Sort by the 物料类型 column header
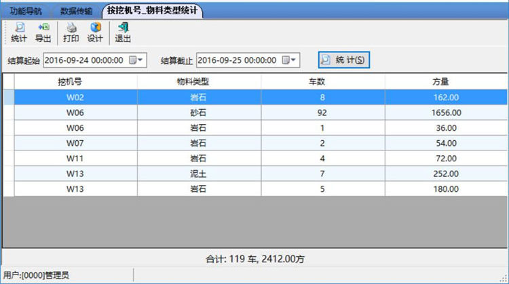The image size is (509, 284). click(198, 81)
